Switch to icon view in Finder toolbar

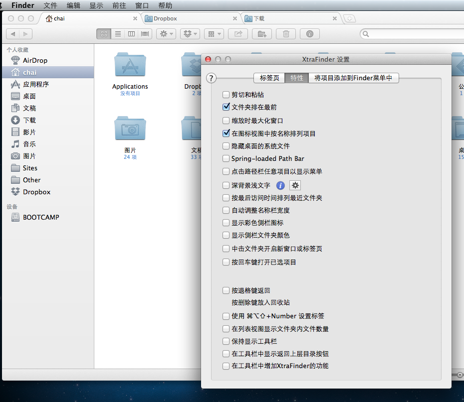104,34
